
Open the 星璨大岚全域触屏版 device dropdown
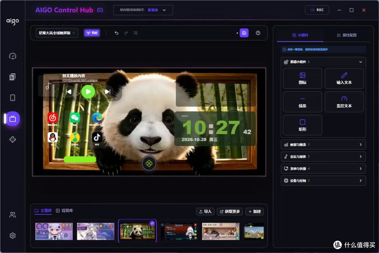(x=57, y=33)
